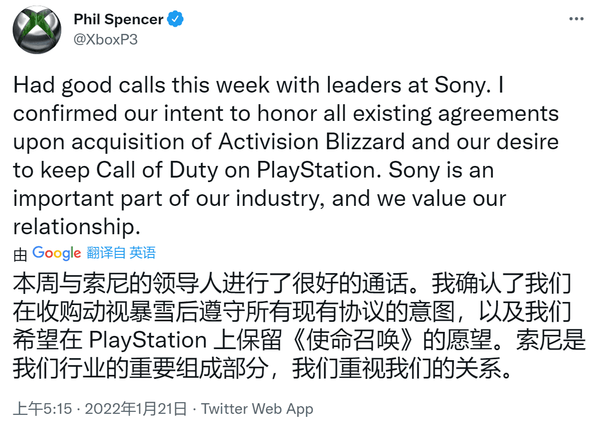Click the 由 character before Google logo
Screen dimensions: 594x430
coord(20,254)
